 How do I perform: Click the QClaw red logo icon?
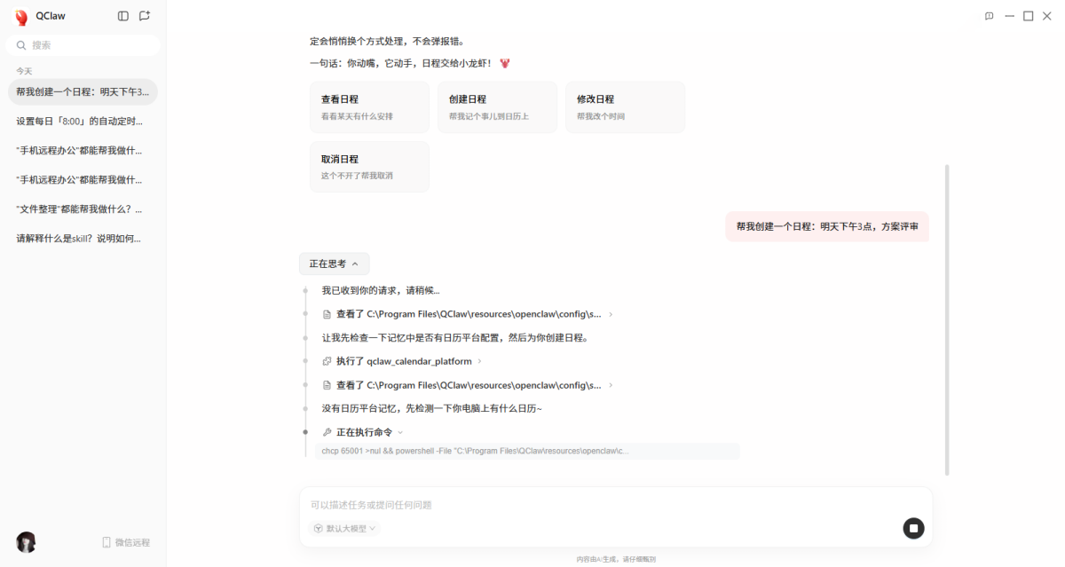(x=21, y=17)
